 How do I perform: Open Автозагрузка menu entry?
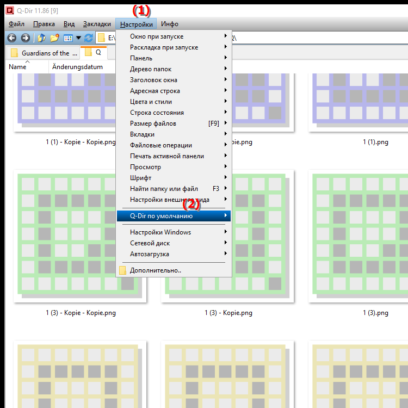[174, 254]
